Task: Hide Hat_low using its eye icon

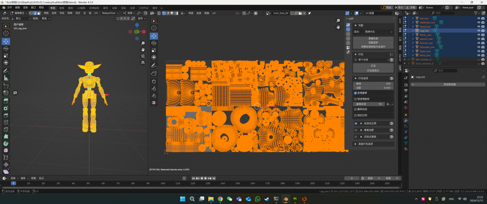Action: [x=478, y=18]
